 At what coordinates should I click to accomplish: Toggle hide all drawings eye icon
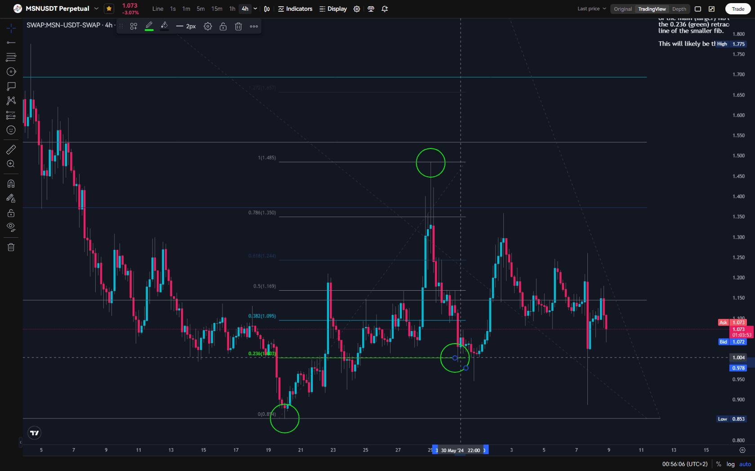point(11,227)
